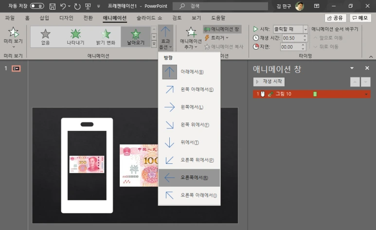
Task: Click the green timing bar of 그림 10
Action: (315, 94)
